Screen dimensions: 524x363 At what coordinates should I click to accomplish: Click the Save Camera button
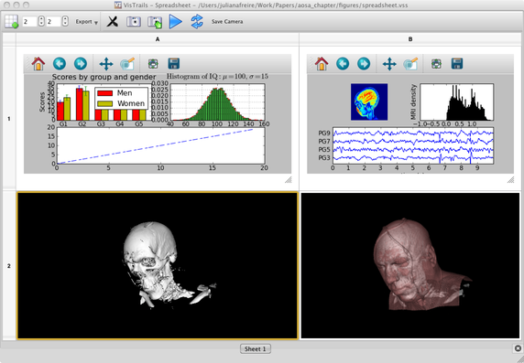pos(227,22)
